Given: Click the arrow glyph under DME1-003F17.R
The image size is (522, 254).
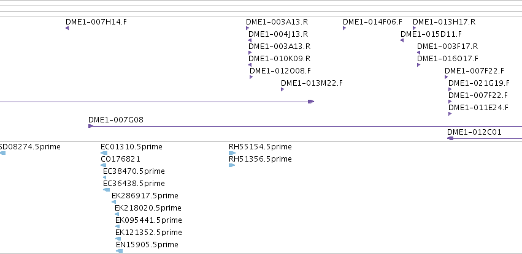Looking at the screenshot, I should click(419, 53).
